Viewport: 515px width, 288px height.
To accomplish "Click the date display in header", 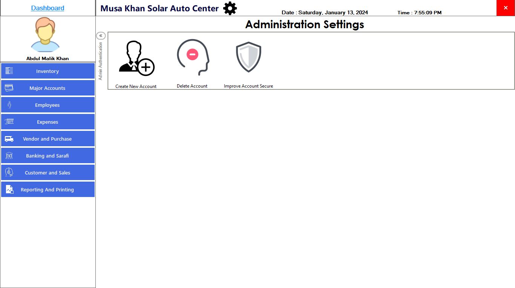I will point(325,12).
